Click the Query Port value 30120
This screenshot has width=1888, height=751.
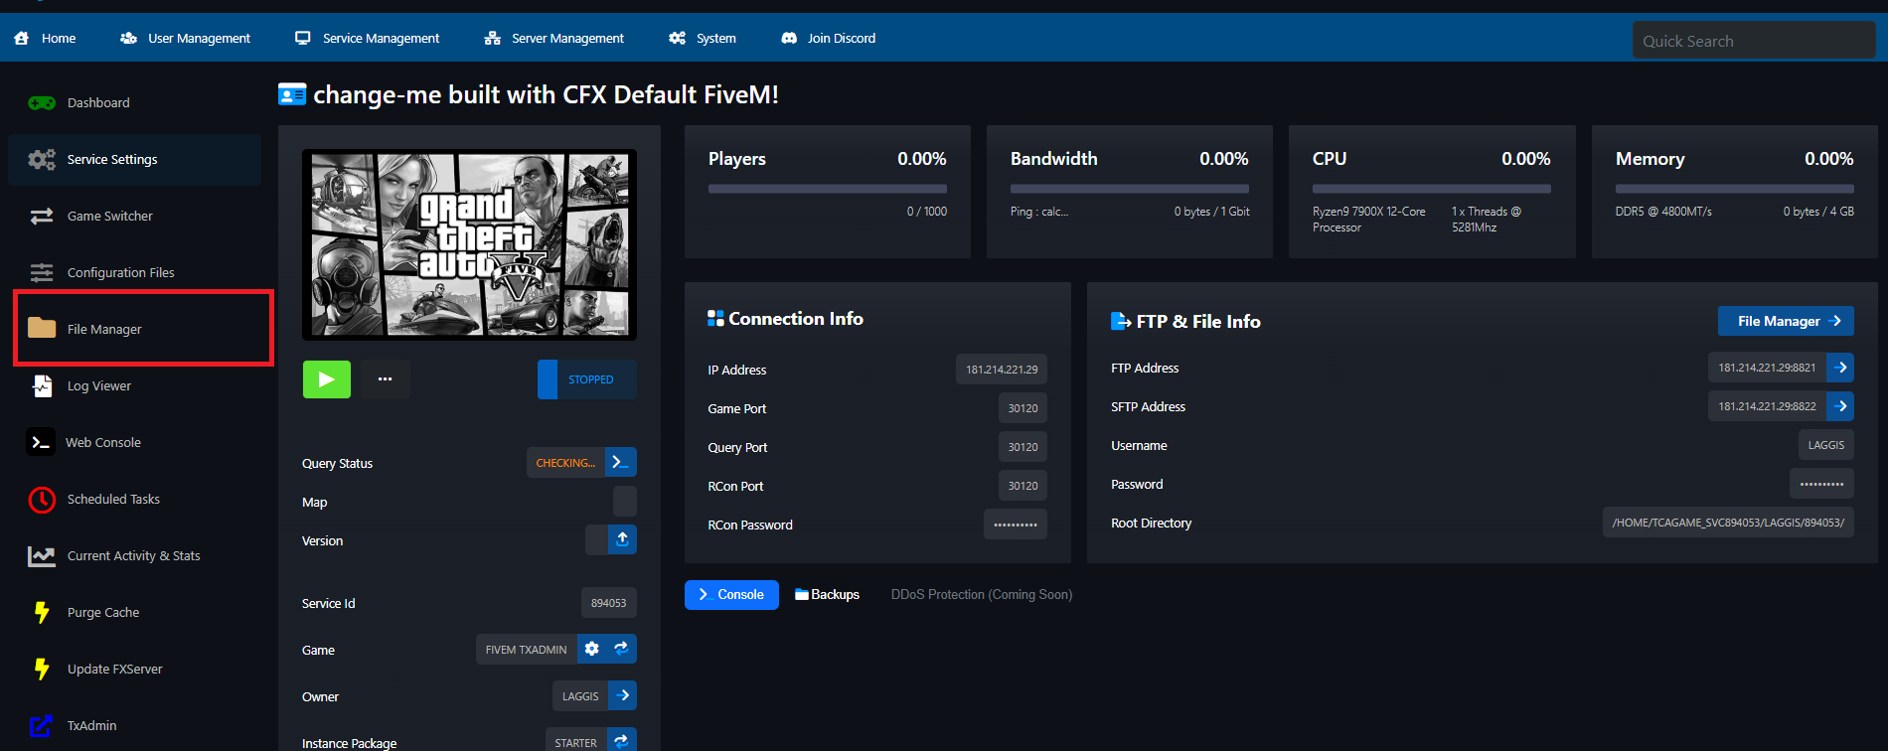pyautogui.click(x=1023, y=447)
